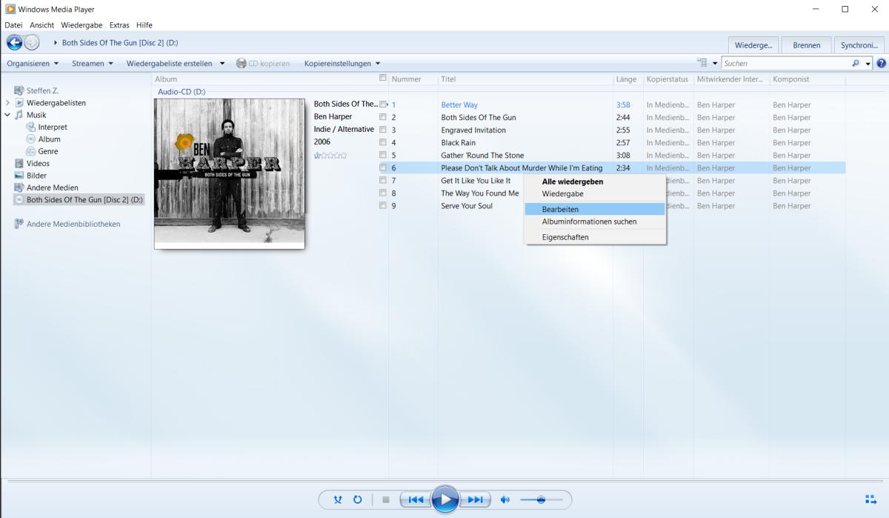Choose Eigenschaften in the context menu

tap(594, 237)
